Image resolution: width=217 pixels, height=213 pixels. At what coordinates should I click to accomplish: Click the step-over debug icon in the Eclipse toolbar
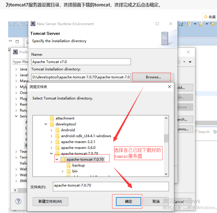pos(18,24)
